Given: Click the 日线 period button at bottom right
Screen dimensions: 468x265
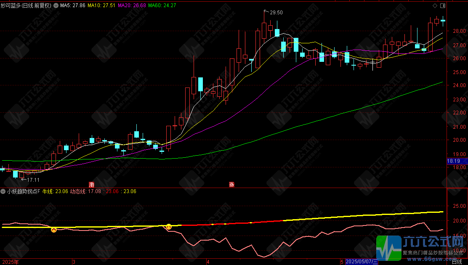Looking at the screenshot, I should (457, 262).
